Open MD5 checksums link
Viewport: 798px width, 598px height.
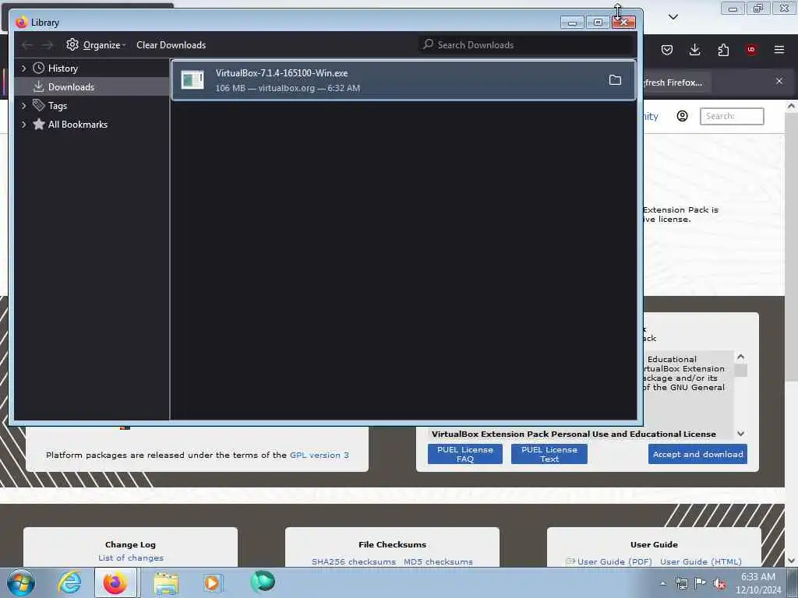click(438, 561)
